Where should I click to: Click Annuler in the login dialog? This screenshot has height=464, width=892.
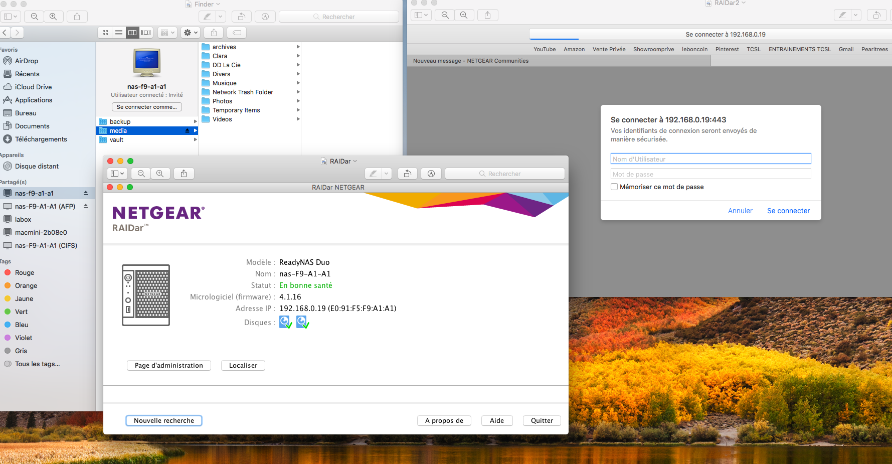[x=740, y=211]
